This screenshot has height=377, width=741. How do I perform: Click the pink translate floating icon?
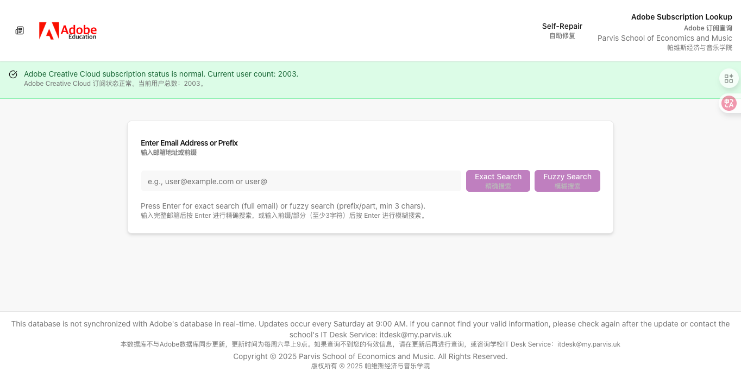click(729, 103)
